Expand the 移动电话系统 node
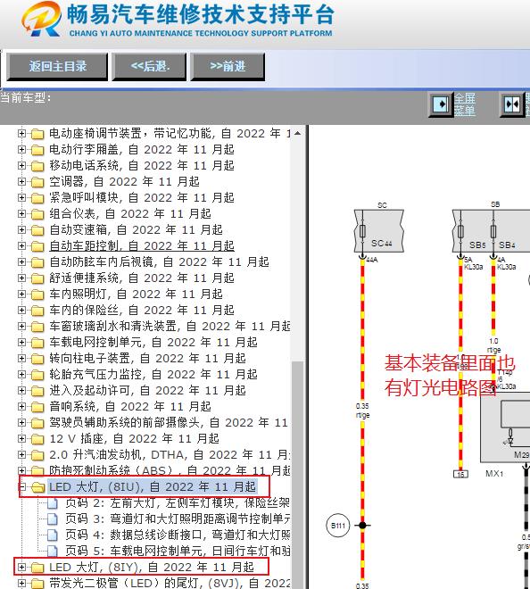The width and height of the screenshot is (530, 589). pos(21,166)
